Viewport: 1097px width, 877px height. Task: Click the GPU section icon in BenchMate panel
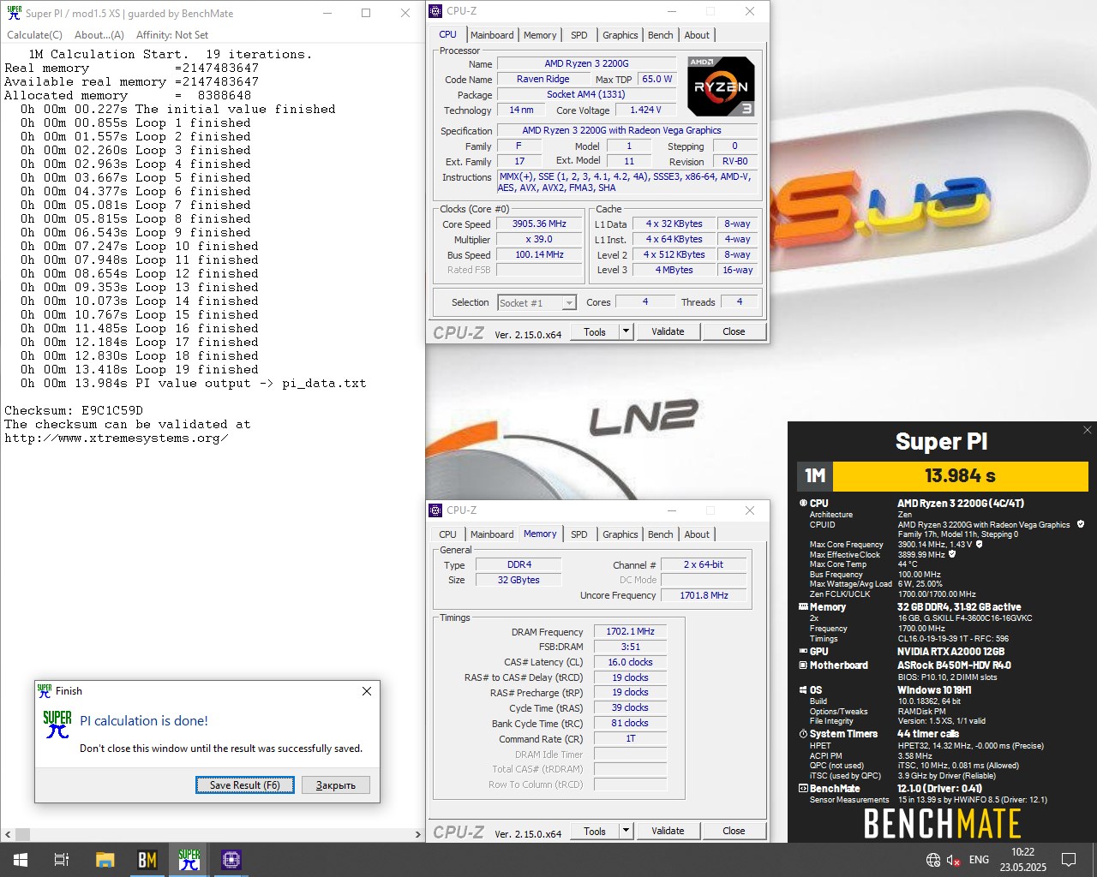(803, 652)
